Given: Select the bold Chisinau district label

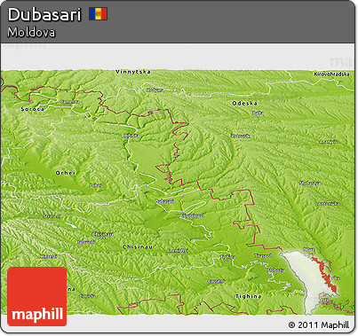Looking at the screenshot, I should pos(138,246).
